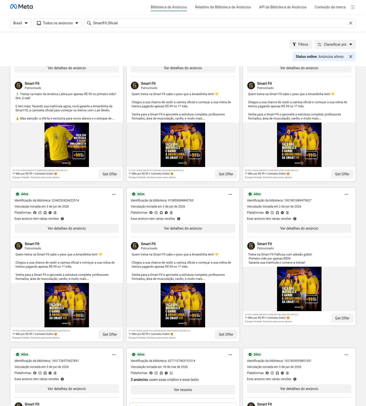The width and height of the screenshot is (366, 406).
Task: Click Smart Fit page name in Beira-Mar-Norte ad
Action: [x=148, y=244]
